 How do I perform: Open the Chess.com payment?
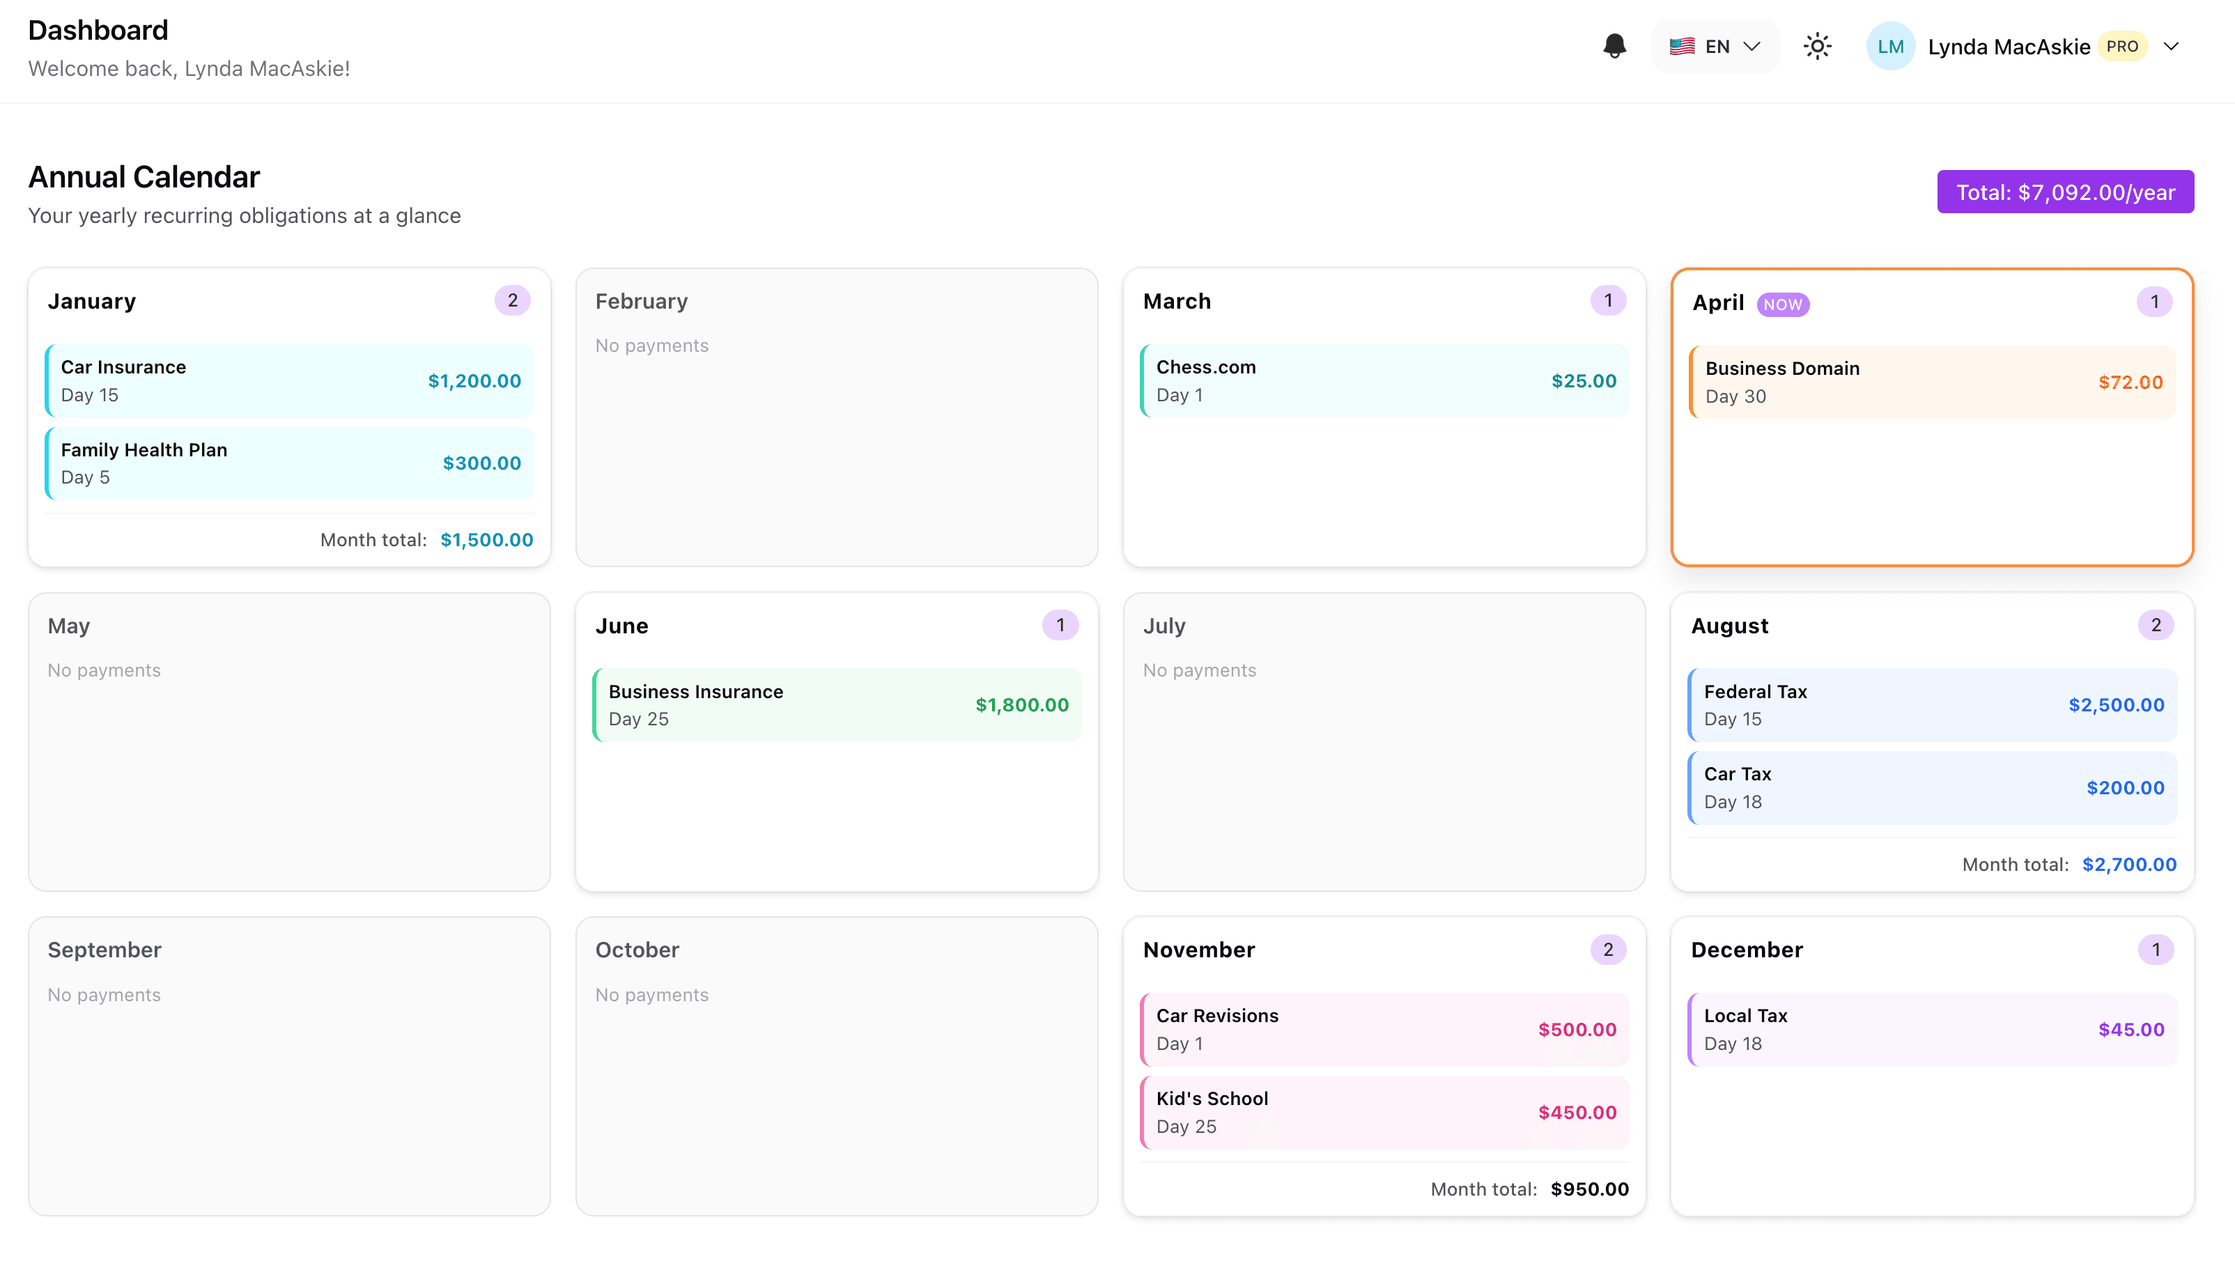(x=1384, y=380)
